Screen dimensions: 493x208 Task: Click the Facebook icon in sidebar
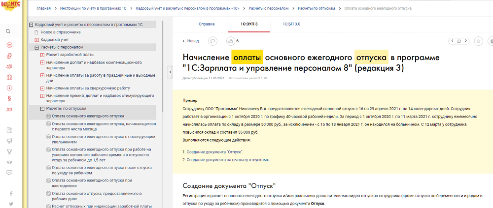[x=10, y=193]
